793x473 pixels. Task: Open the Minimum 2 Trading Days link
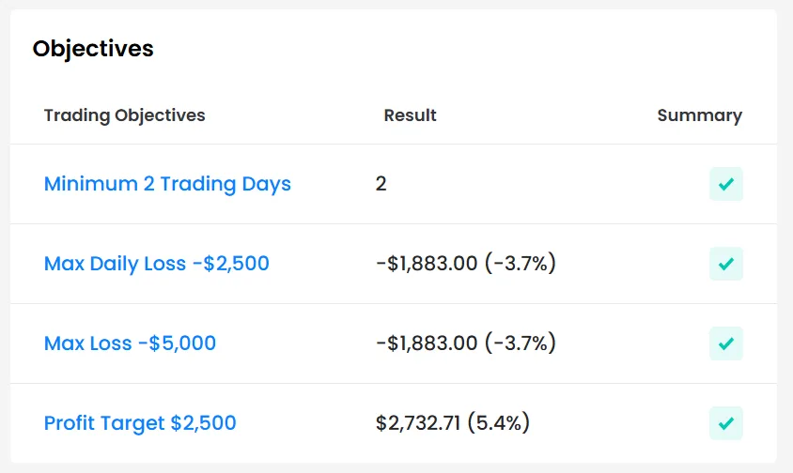click(167, 184)
